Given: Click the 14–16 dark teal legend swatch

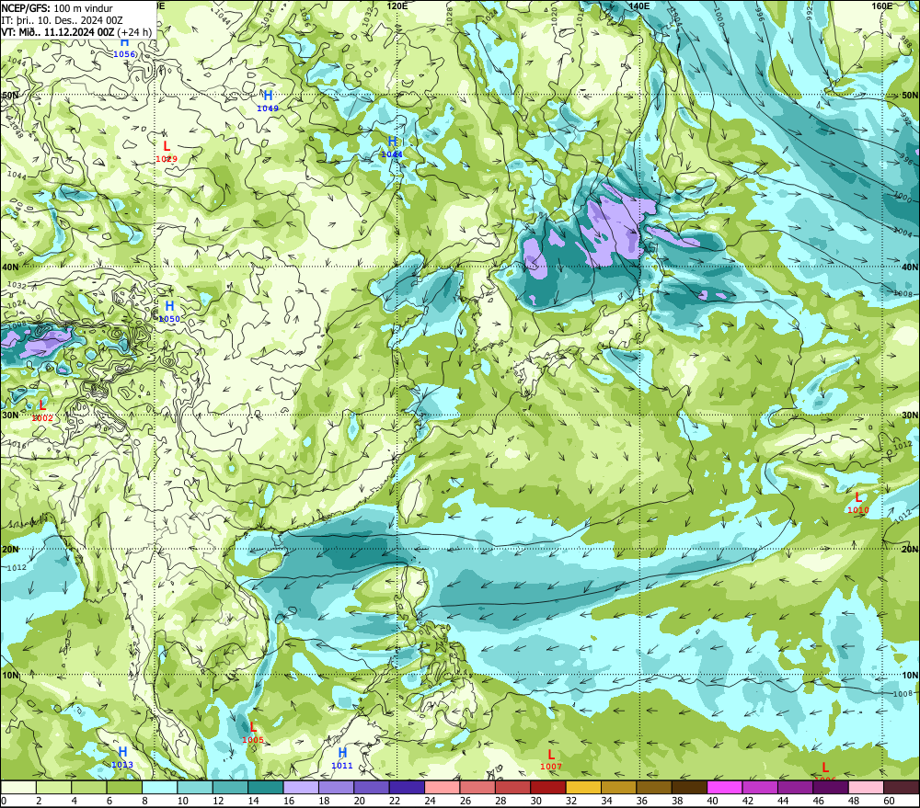Looking at the screenshot, I should pyautogui.click(x=266, y=787).
